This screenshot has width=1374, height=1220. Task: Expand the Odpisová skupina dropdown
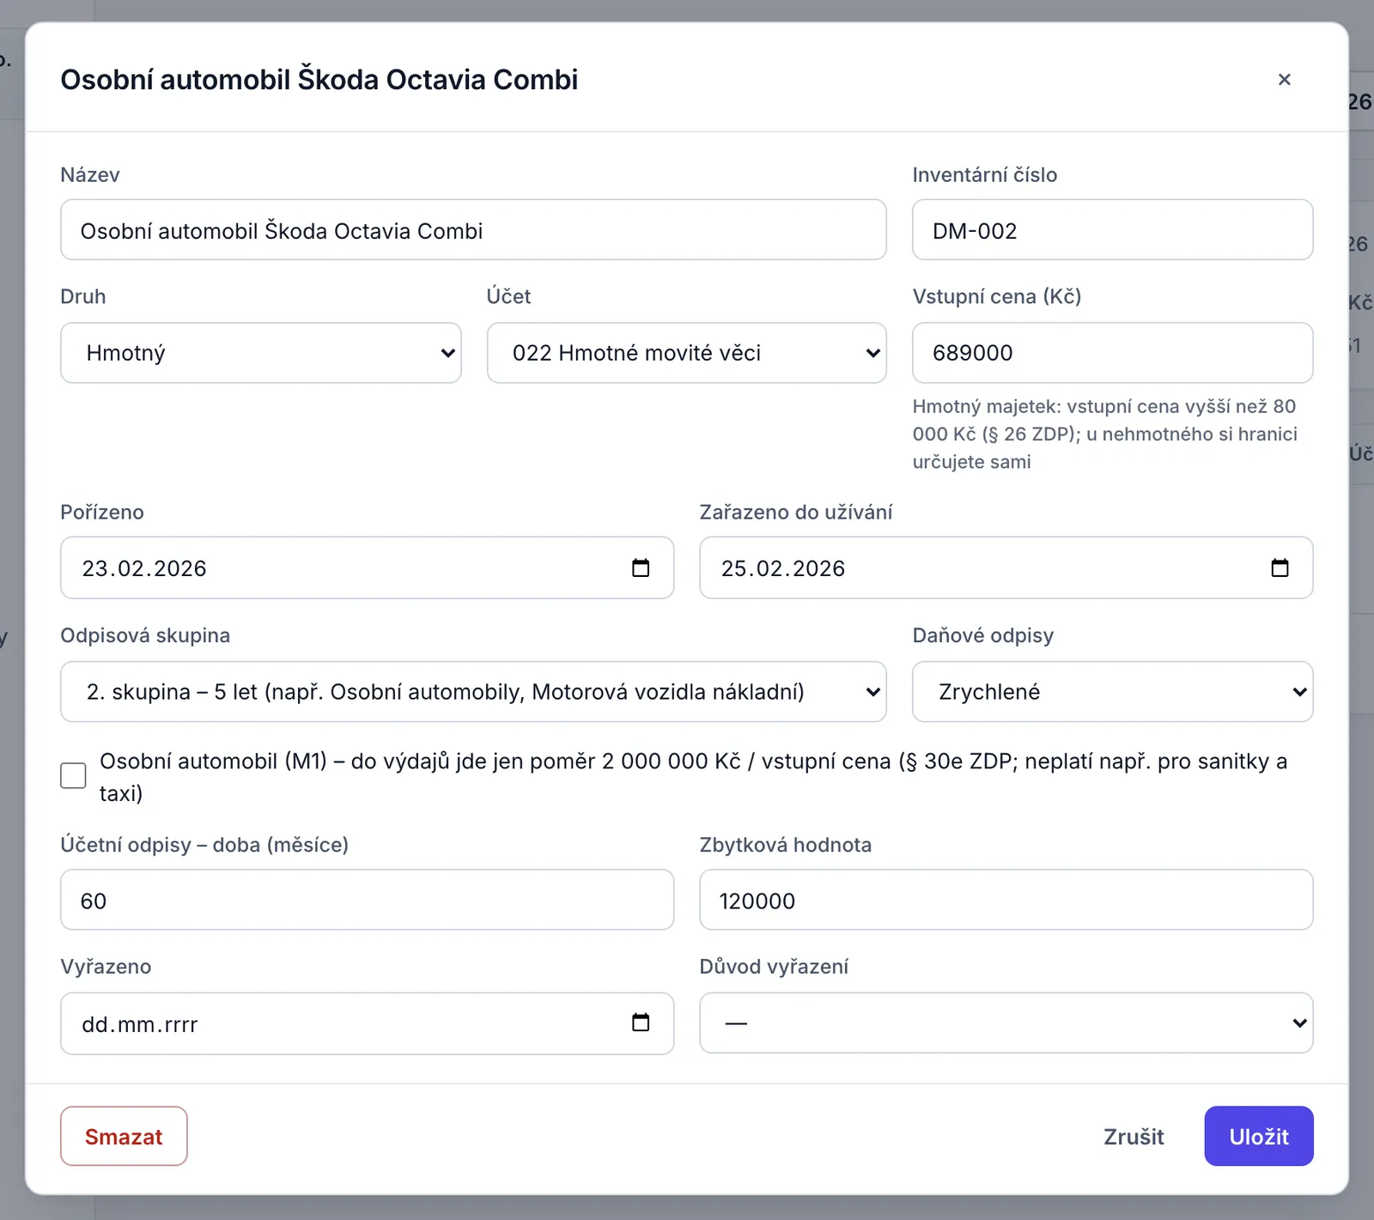pyautogui.click(x=473, y=691)
